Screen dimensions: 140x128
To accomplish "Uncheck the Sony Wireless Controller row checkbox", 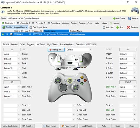I will pyautogui.click(x=11, y=34).
